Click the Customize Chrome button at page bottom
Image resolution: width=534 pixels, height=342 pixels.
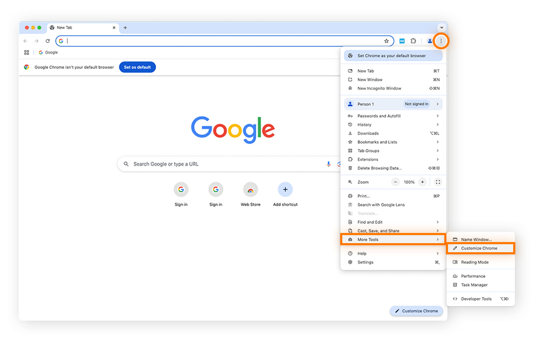tap(416, 310)
